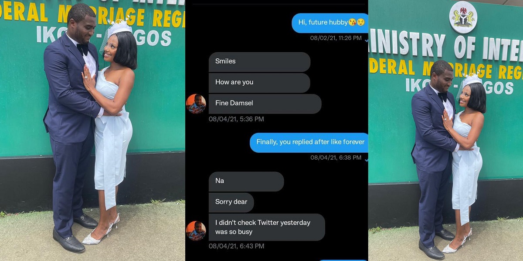Click the Nigerian coat of arms emblem

[x=463, y=17]
